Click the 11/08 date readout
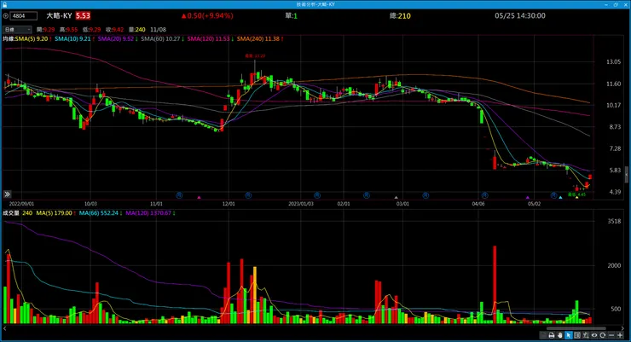 158,30
